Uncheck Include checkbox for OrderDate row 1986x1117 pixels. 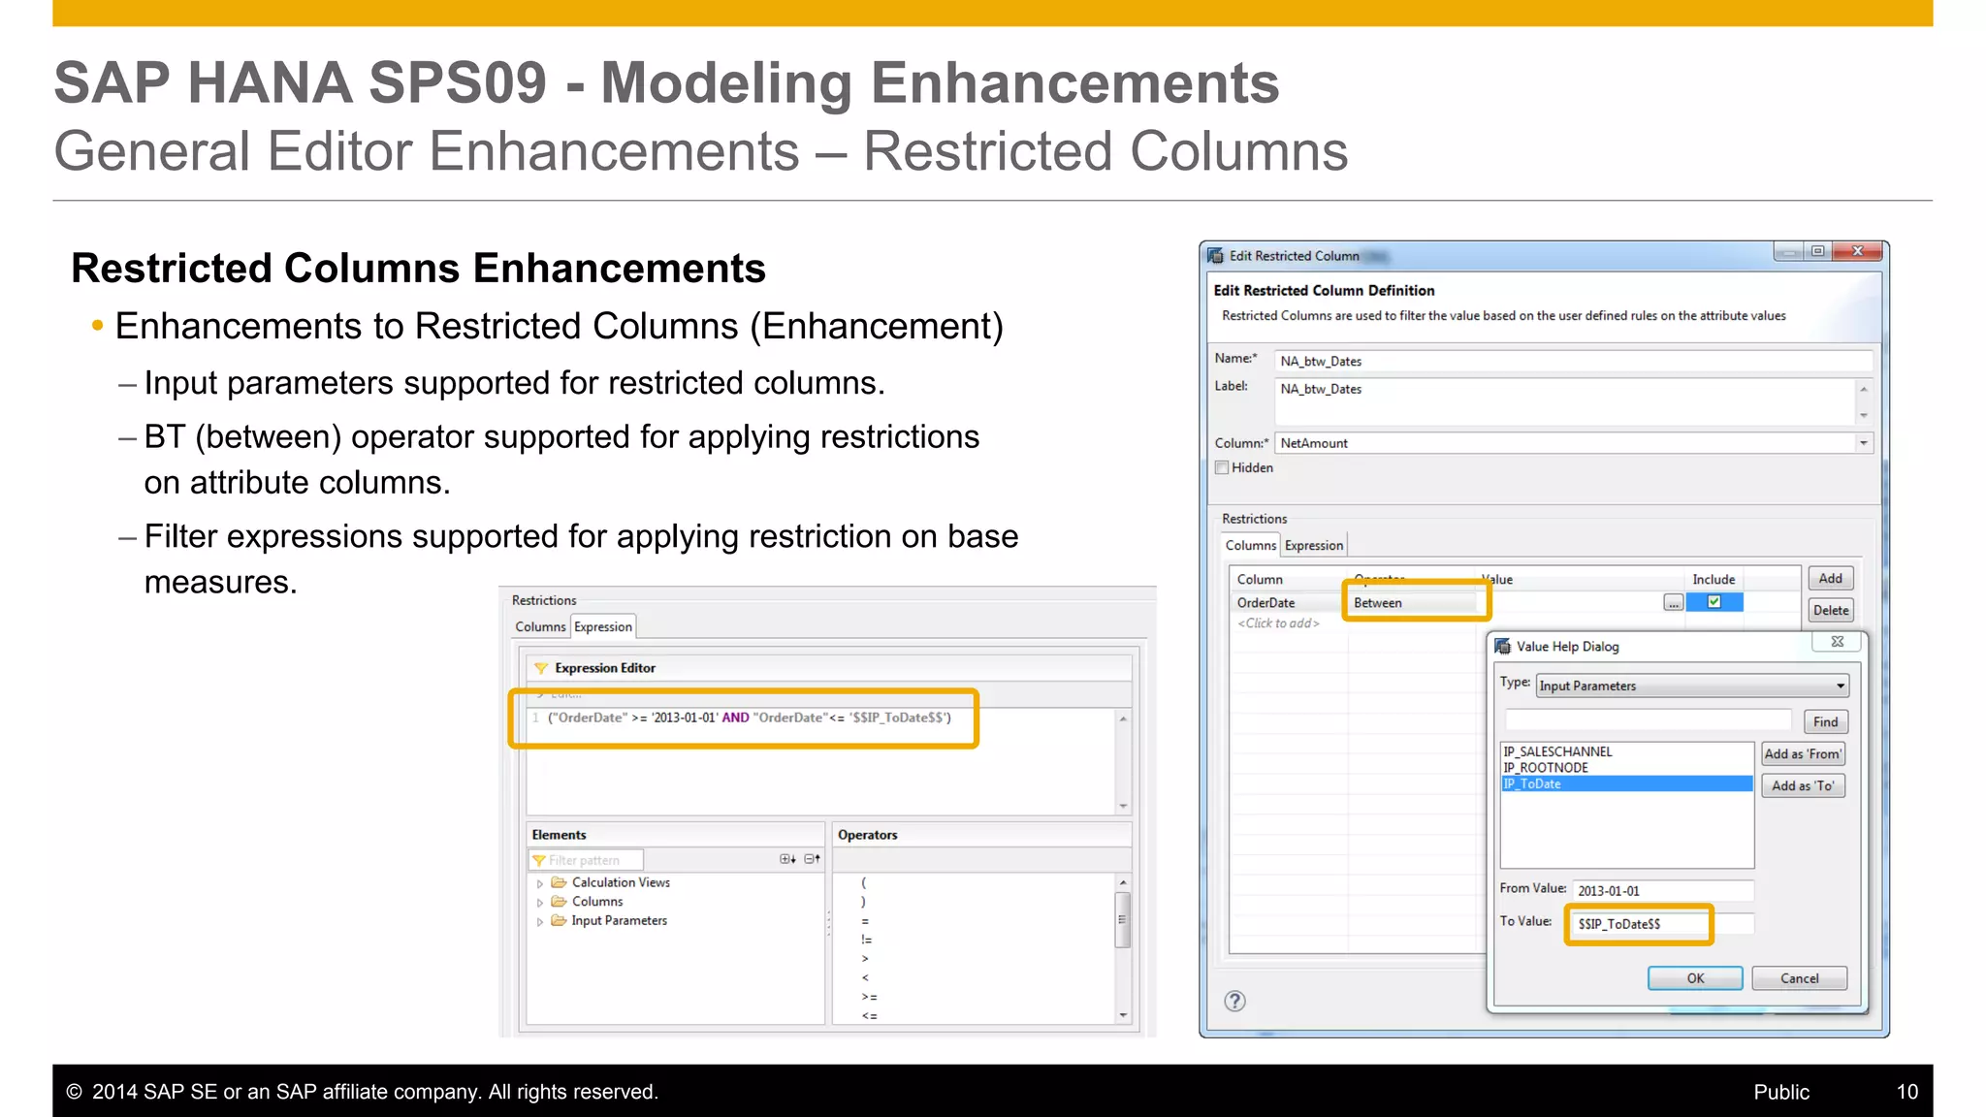1714,602
